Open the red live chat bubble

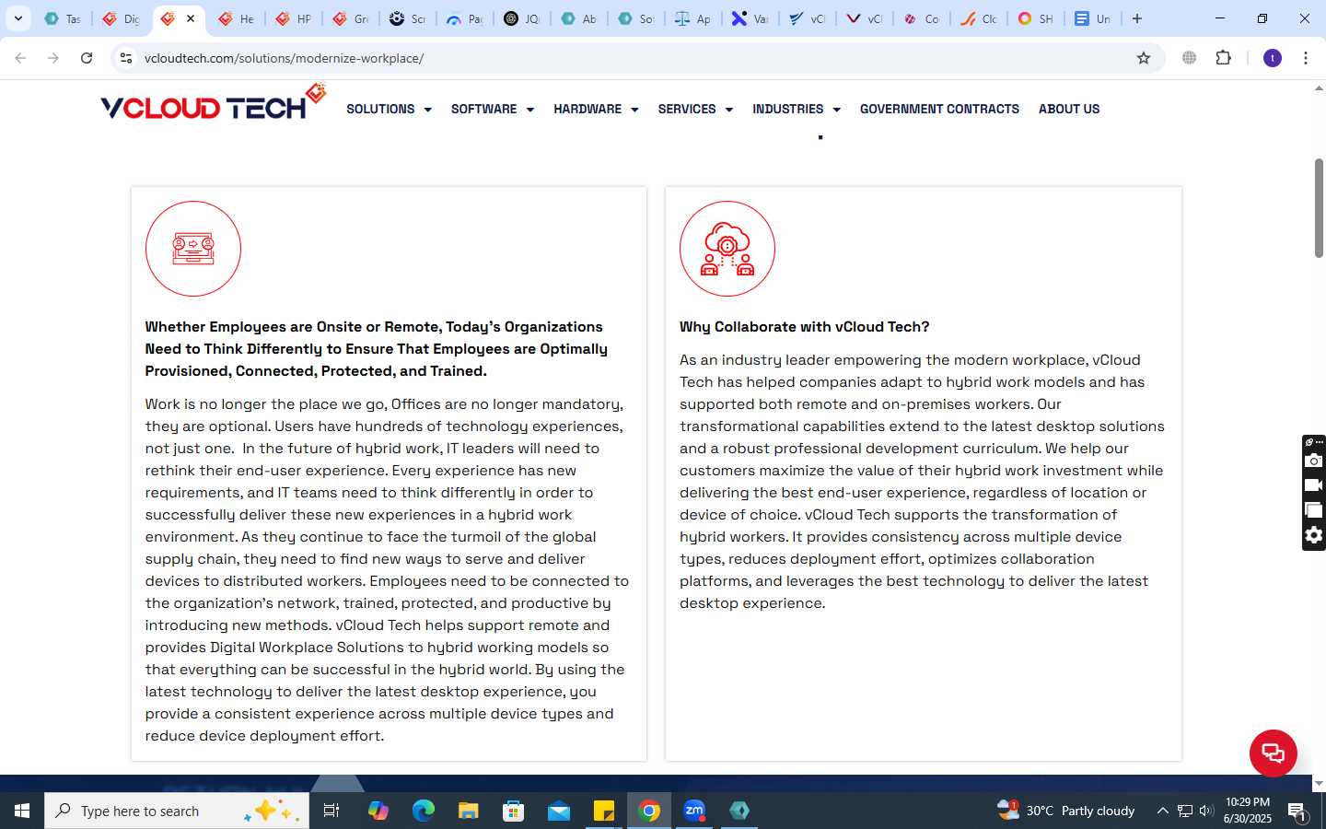coord(1273,753)
